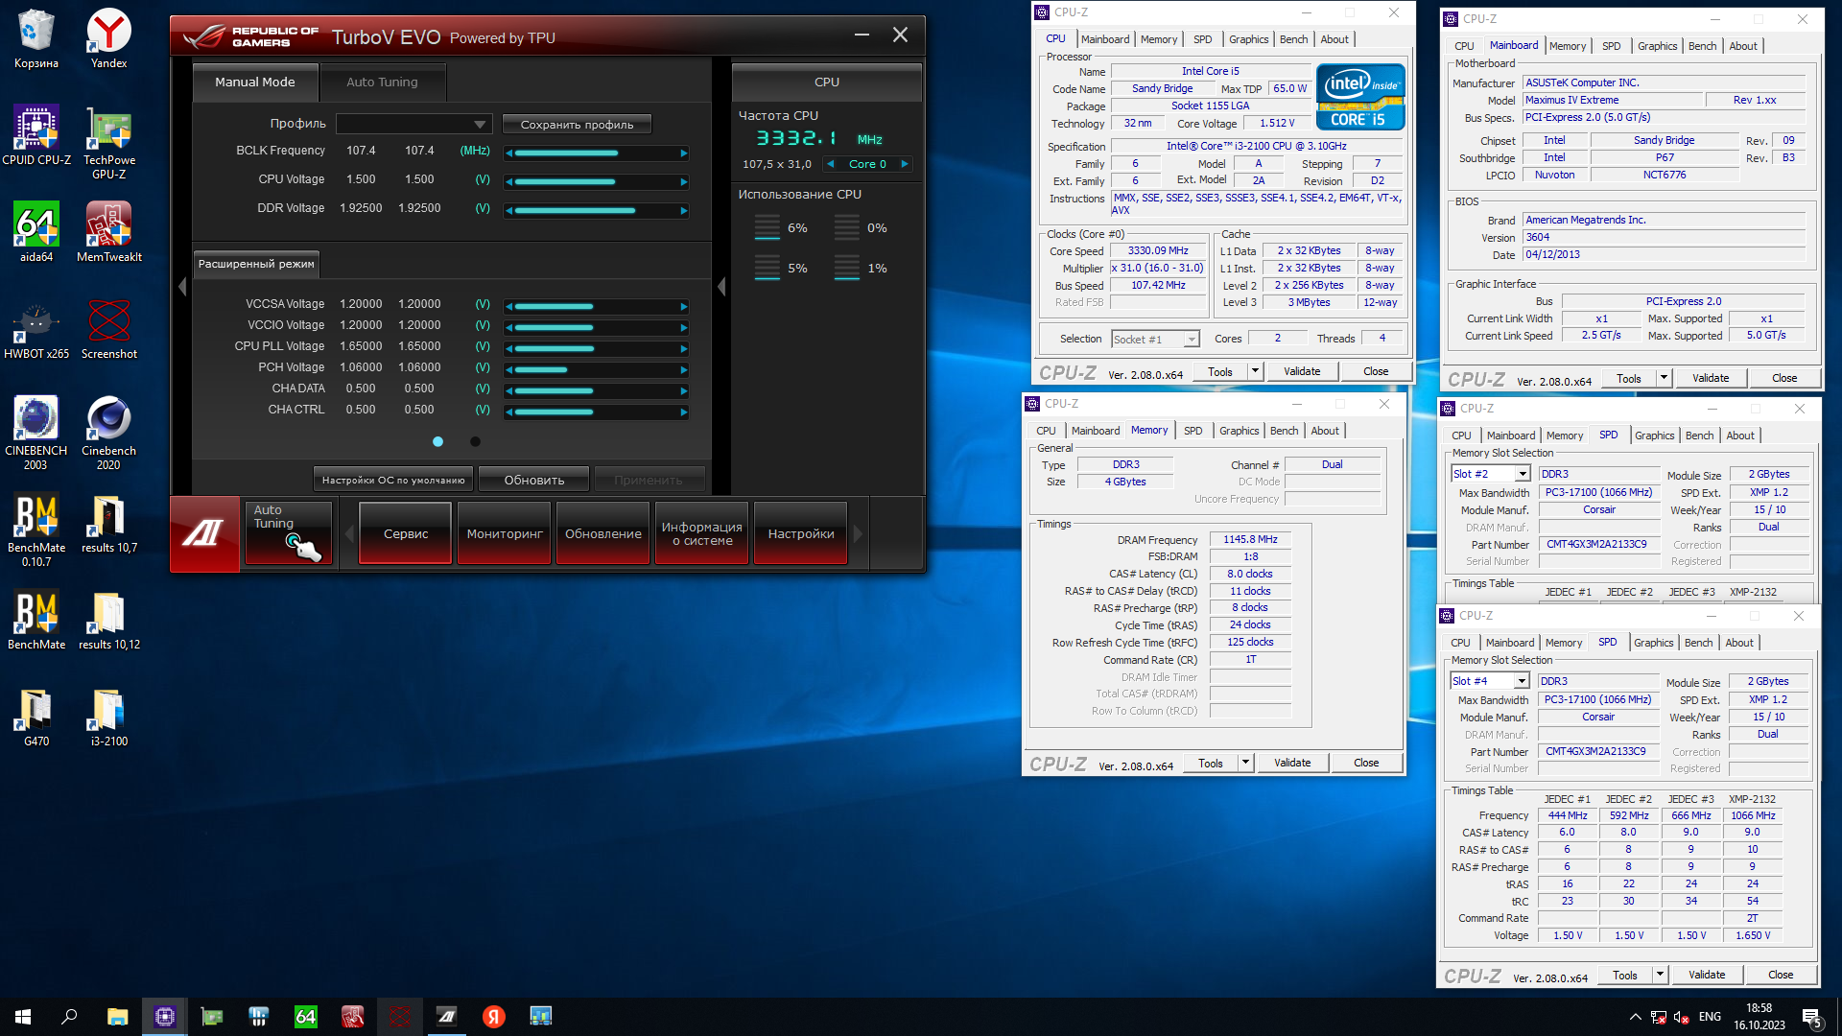1842x1036 pixels.
Task: Click PCH Voltage increase arrow
Action: 684,369
